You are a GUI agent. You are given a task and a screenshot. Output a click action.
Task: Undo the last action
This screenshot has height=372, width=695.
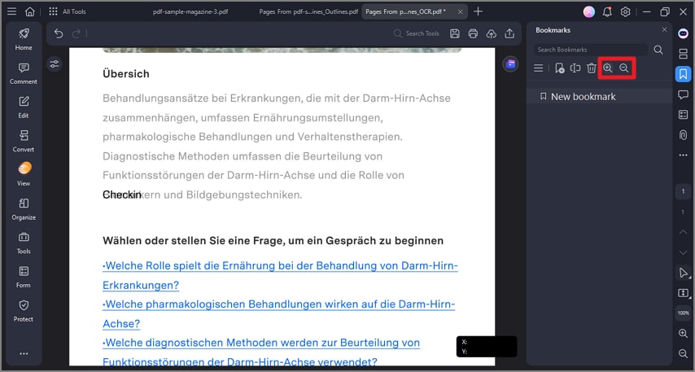(58, 33)
